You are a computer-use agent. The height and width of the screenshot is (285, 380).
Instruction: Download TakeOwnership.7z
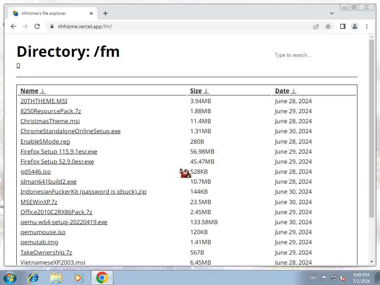46,252
